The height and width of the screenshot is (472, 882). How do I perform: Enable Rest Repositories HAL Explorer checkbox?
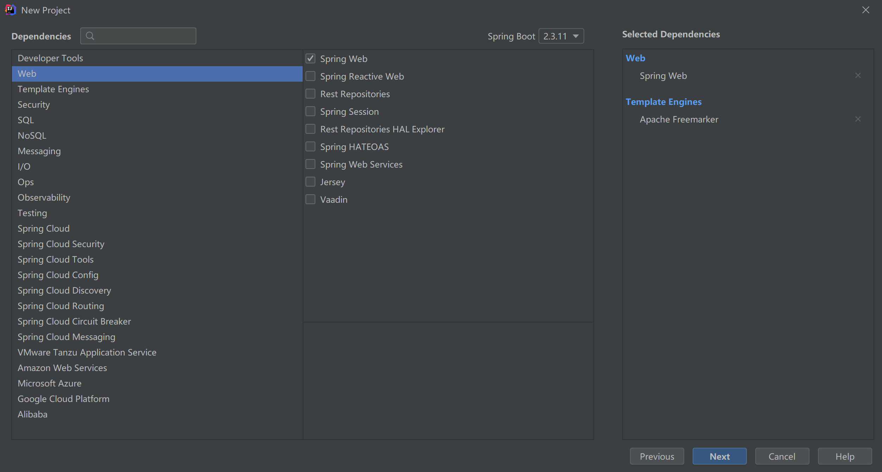(310, 129)
